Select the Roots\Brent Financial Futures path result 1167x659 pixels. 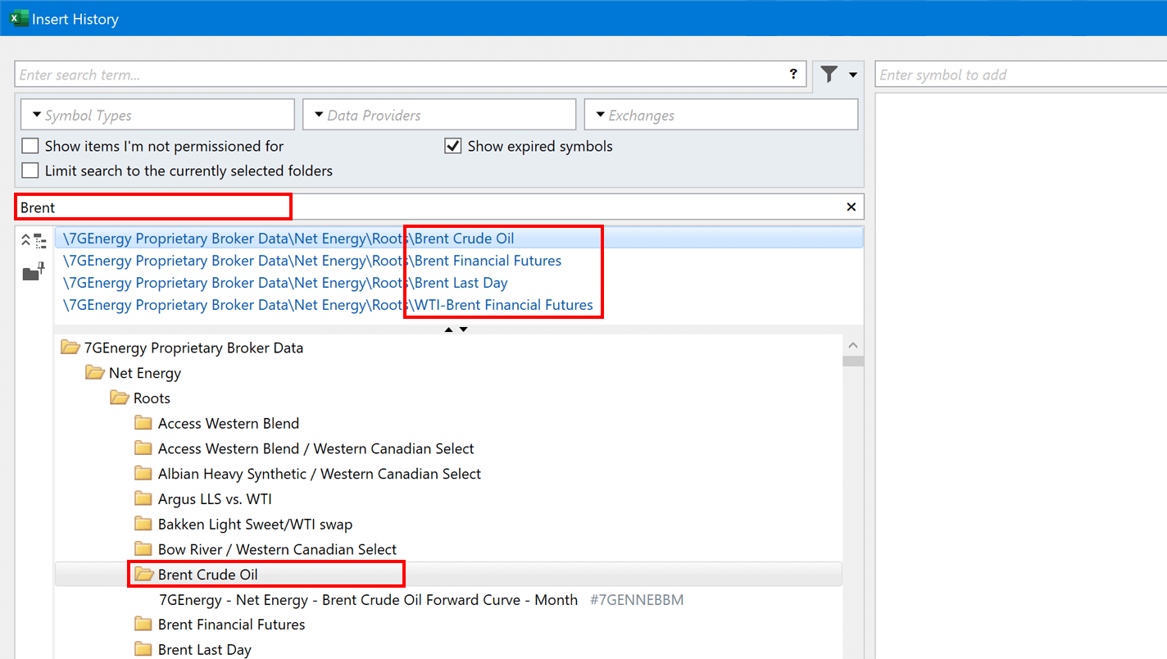[x=312, y=261]
